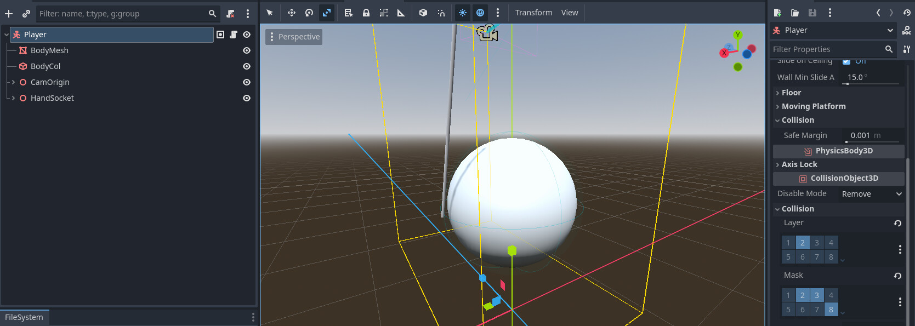Hide the BodyMesh node
Image resolution: width=915 pixels, height=326 pixels.
[247, 50]
